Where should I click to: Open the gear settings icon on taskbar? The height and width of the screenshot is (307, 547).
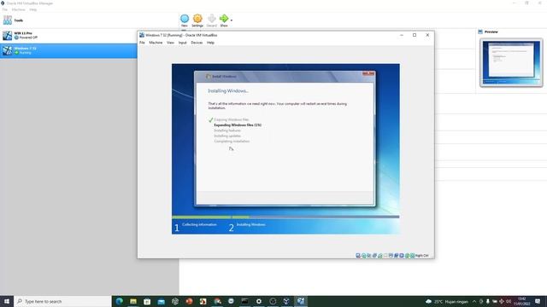[x=259, y=301]
